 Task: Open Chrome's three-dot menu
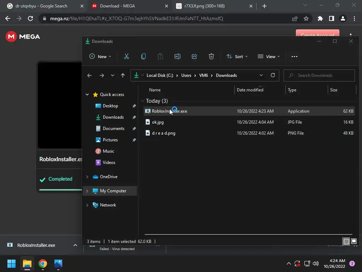[x=354, y=18]
